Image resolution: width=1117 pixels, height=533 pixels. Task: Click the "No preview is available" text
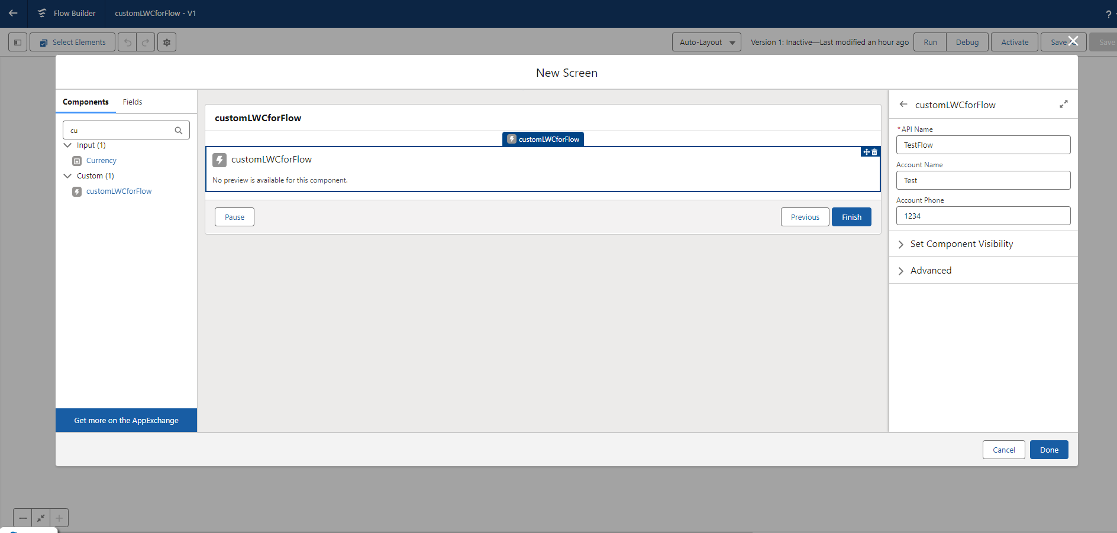[280, 180]
